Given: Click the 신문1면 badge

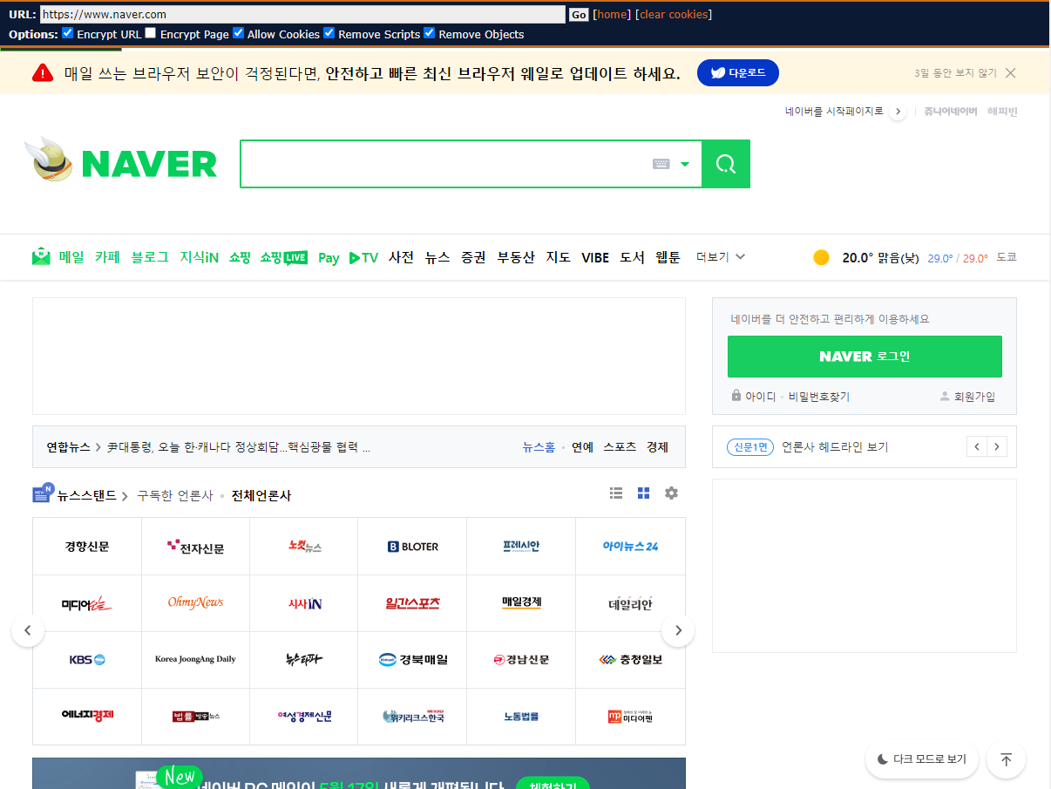Looking at the screenshot, I should tap(750, 446).
